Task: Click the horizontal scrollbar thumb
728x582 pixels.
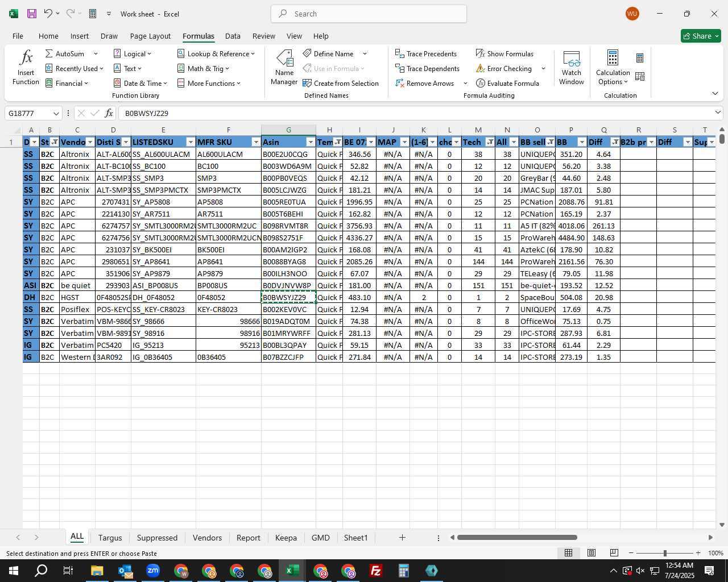Action: [x=517, y=537]
